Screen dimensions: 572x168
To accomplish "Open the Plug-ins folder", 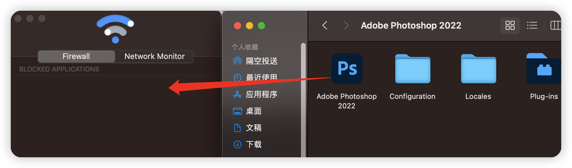I will tap(544, 69).
